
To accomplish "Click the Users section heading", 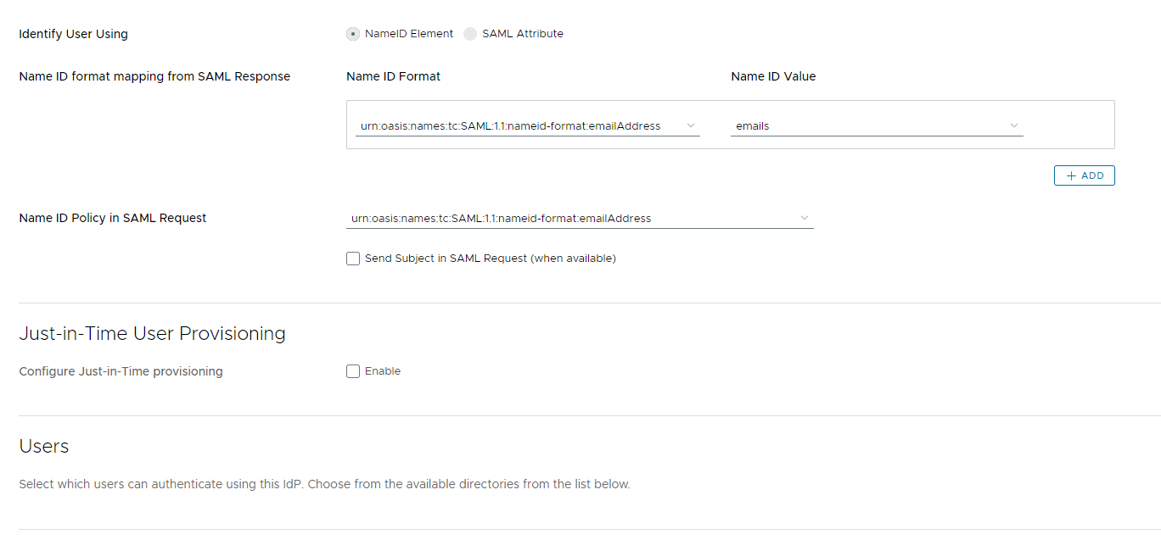I will (x=44, y=447).
